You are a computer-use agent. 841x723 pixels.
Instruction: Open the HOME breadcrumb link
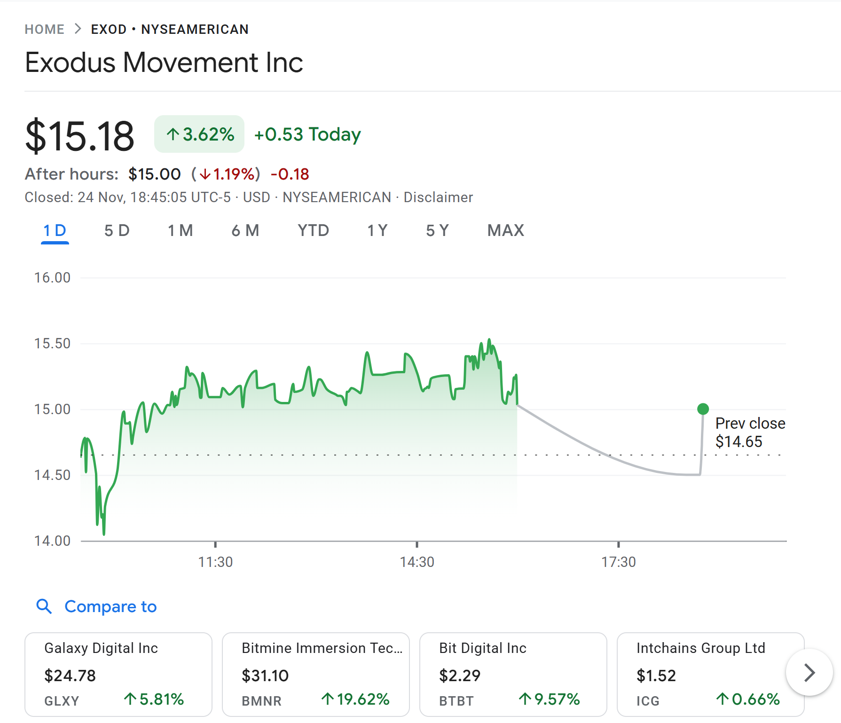(45, 29)
